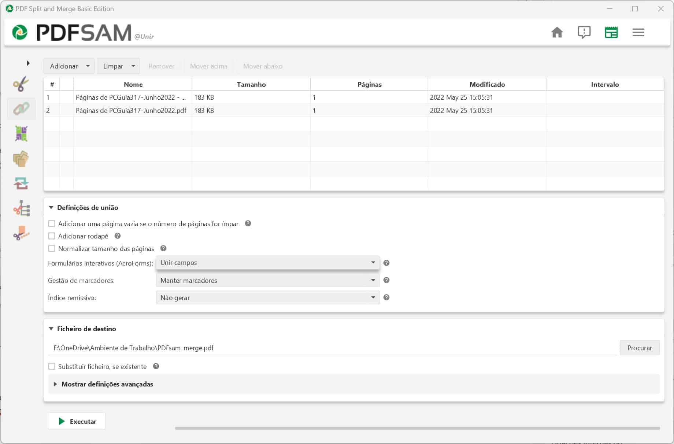
Task: Enable adding a blank page if odd
Action: pyautogui.click(x=52, y=223)
